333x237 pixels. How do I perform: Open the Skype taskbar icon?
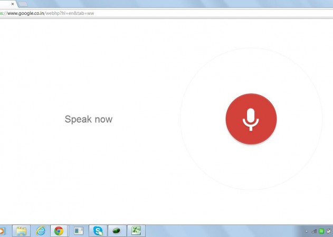(x=98, y=231)
